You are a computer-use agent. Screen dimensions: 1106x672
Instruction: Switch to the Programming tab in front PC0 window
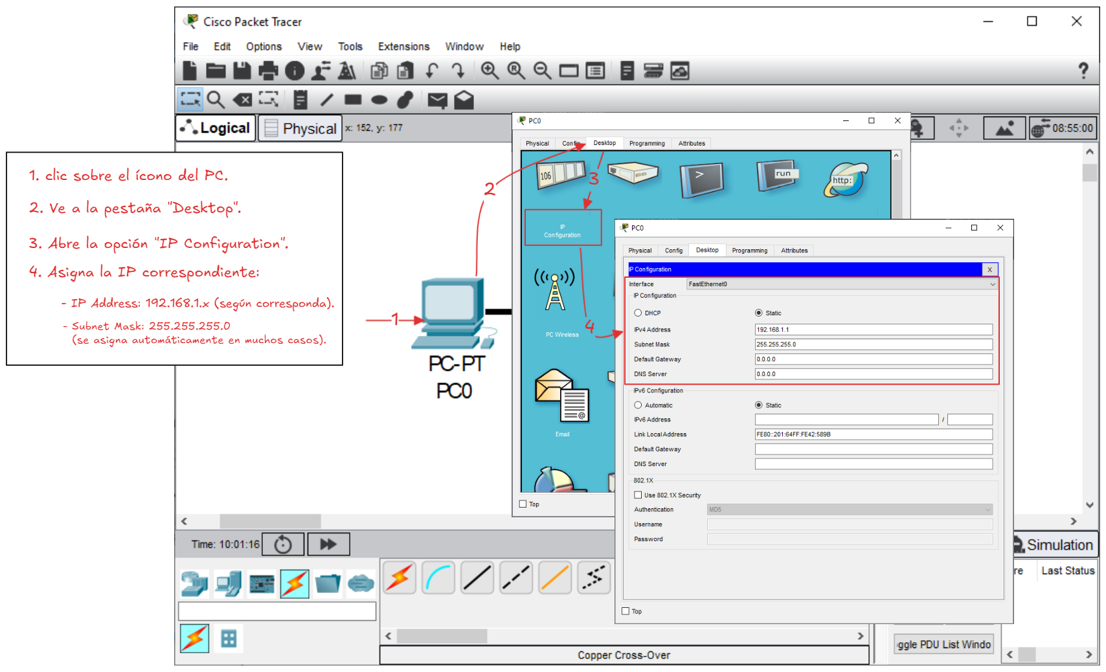[x=749, y=251]
